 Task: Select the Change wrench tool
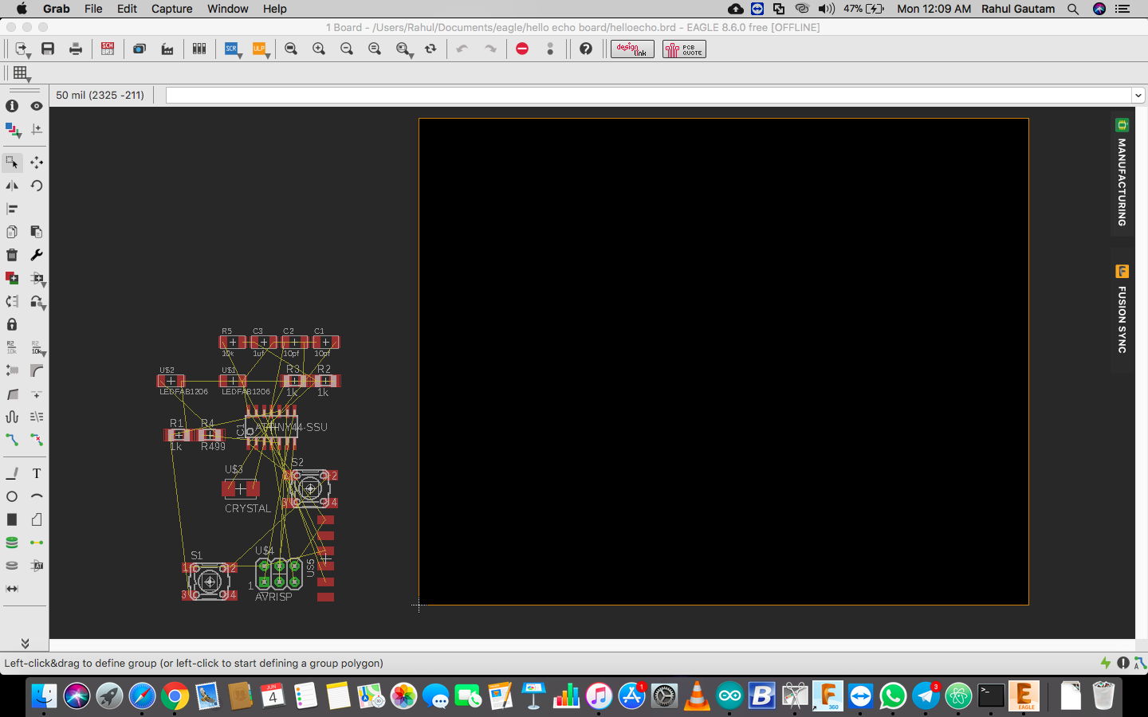pyautogui.click(x=37, y=255)
